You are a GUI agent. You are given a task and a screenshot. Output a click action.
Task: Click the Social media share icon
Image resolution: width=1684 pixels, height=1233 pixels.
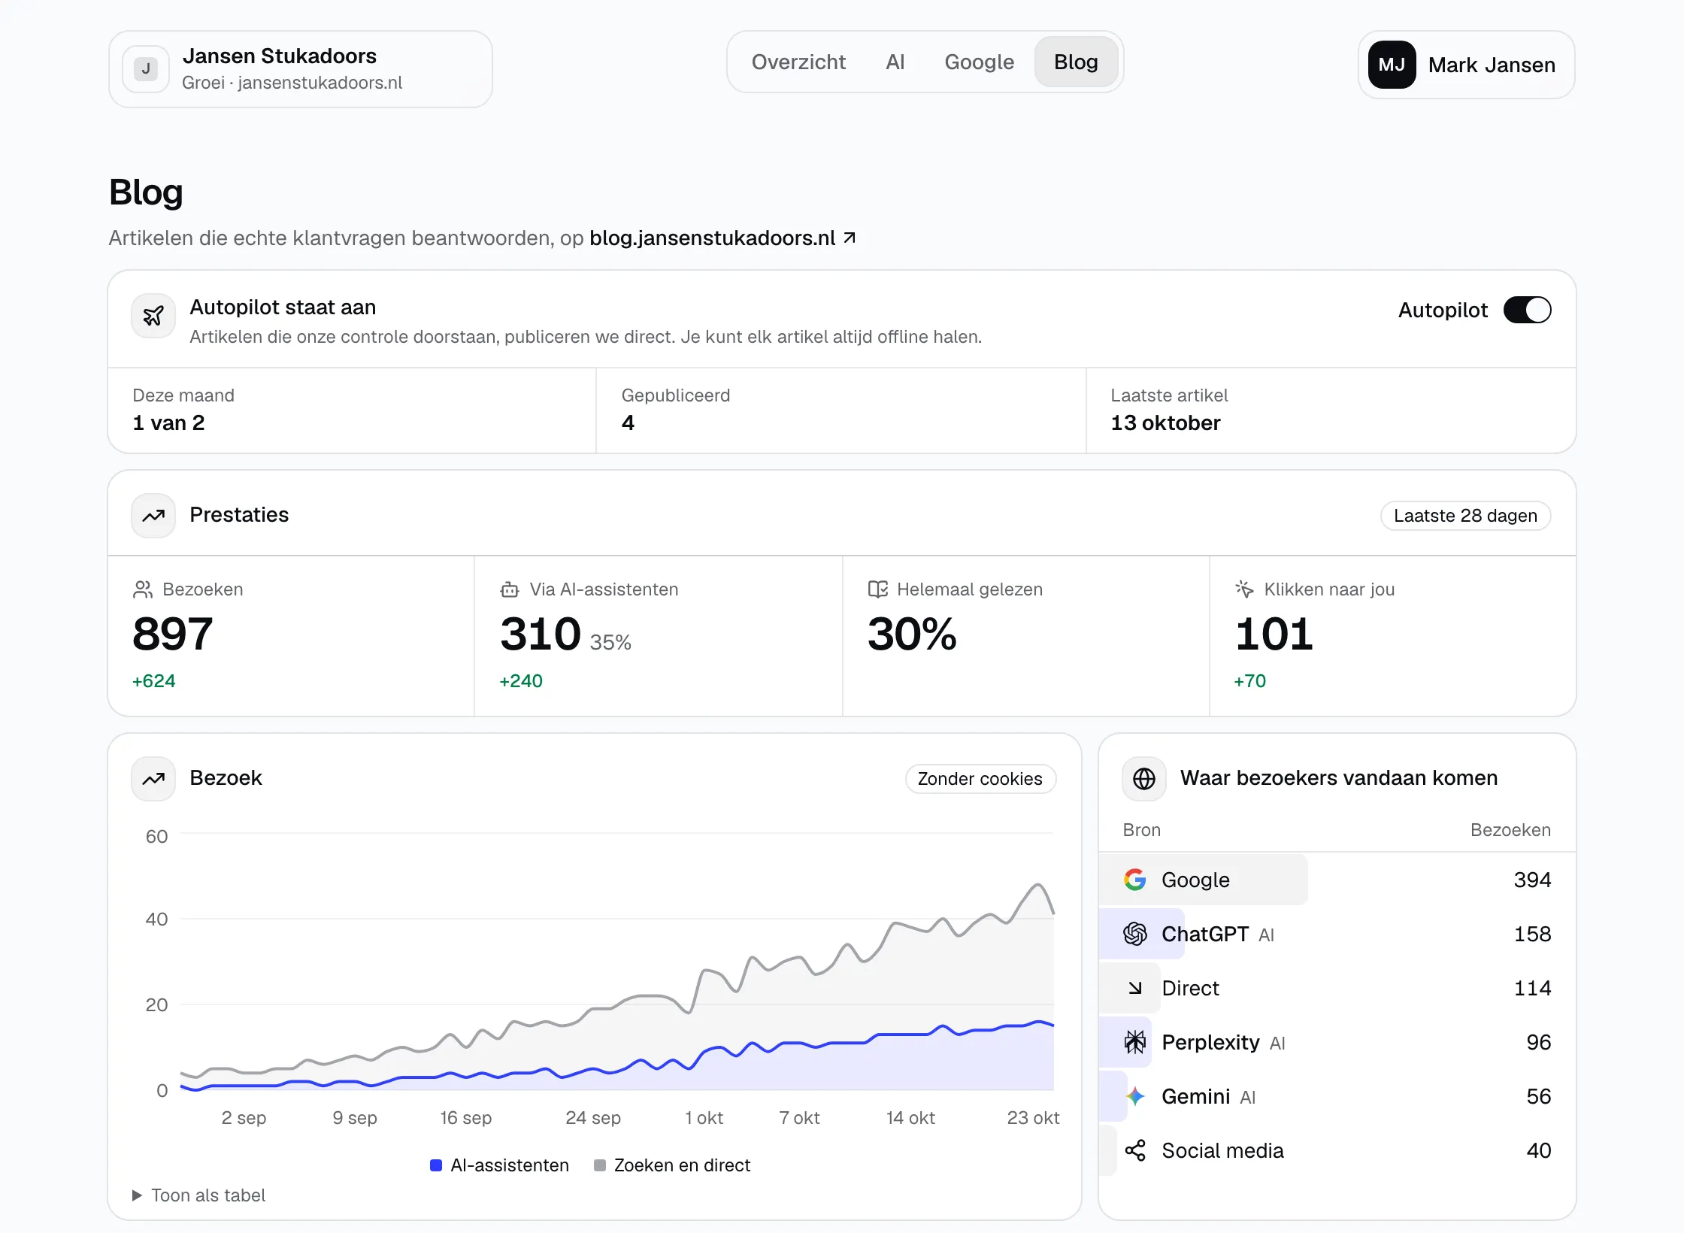[1135, 1150]
